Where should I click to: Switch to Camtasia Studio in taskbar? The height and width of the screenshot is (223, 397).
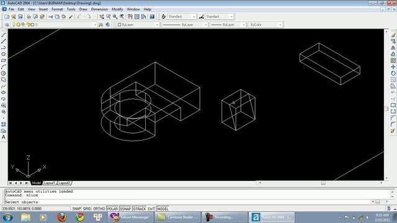click(x=177, y=217)
